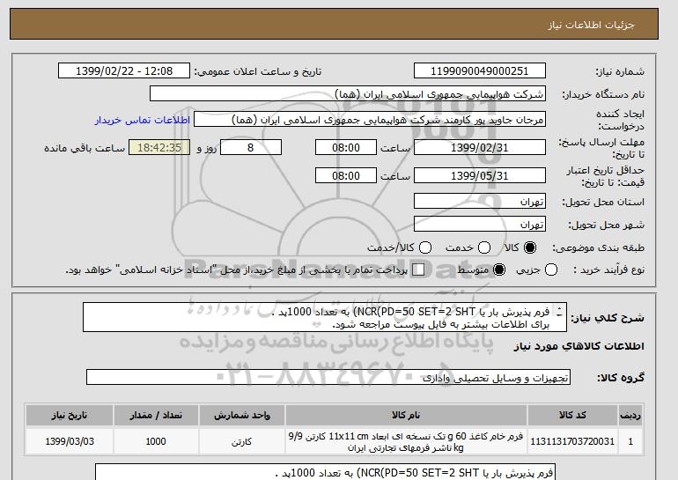The image size is (678, 480).
Task: Click delivery province field تهران
Action: [480, 202]
